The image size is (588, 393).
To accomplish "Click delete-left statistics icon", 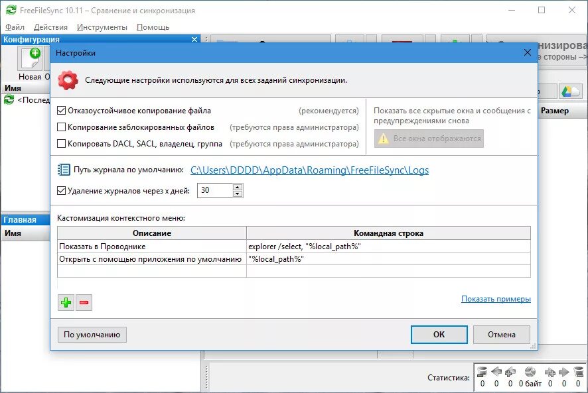I will pos(482,372).
